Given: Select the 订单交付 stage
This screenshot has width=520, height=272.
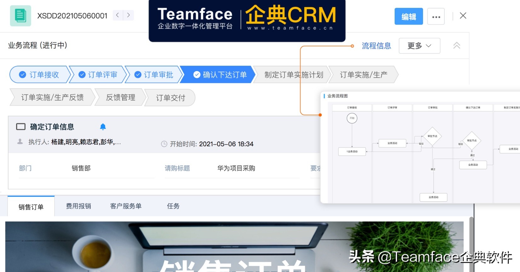Looking at the screenshot, I should (x=170, y=98).
